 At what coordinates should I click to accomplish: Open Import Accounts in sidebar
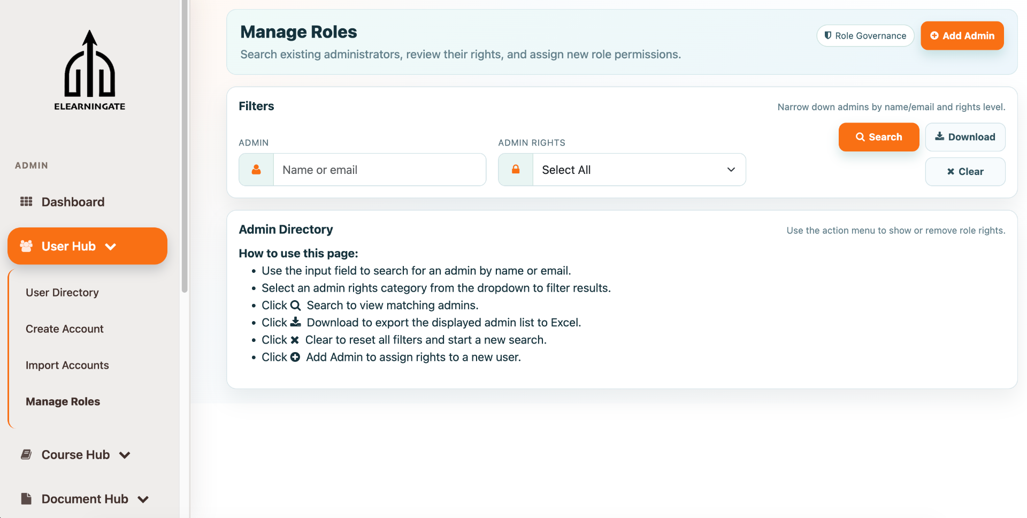pos(67,365)
